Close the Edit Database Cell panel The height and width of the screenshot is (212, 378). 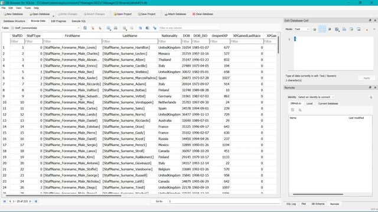(x=375, y=21)
